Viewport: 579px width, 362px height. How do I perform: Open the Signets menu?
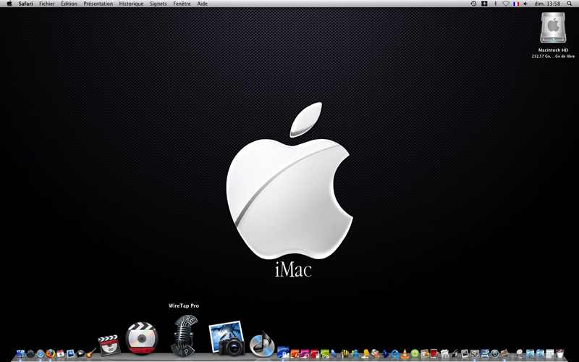coord(158,4)
